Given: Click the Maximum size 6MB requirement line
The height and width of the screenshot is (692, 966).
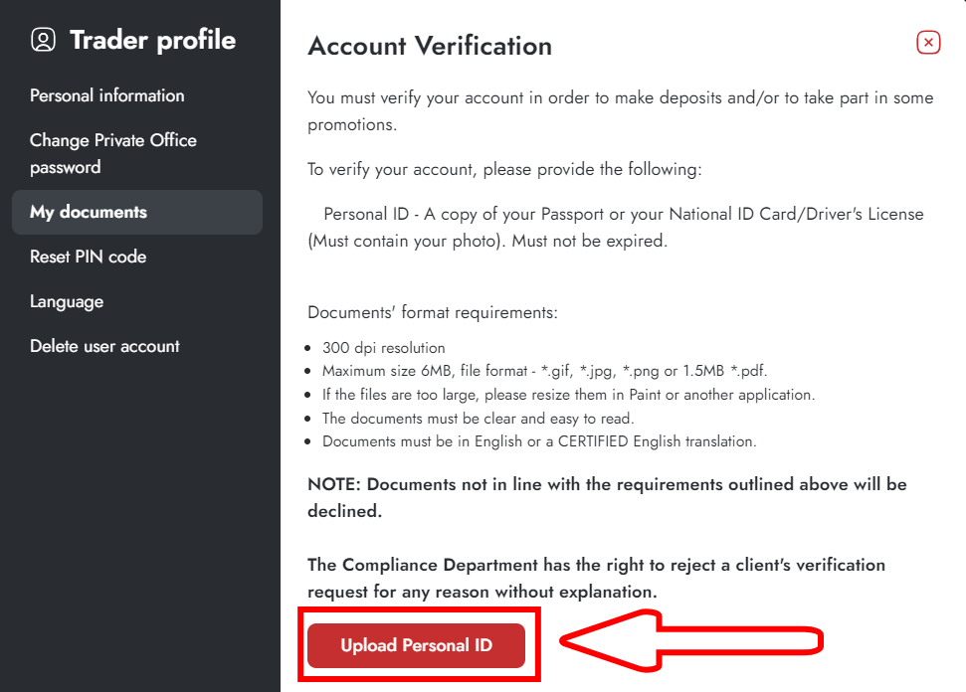Looking at the screenshot, I should click(x=544, y=371).
